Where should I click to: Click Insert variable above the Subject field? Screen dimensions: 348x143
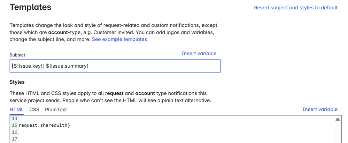click(x=199, y=53)
